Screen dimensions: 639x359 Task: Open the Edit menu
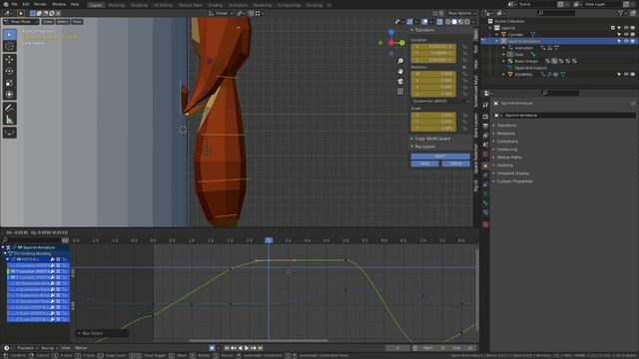coord(26,4)
